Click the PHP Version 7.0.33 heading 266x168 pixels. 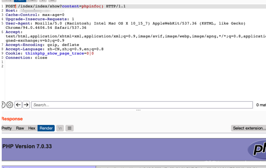[x=27, y=146]
